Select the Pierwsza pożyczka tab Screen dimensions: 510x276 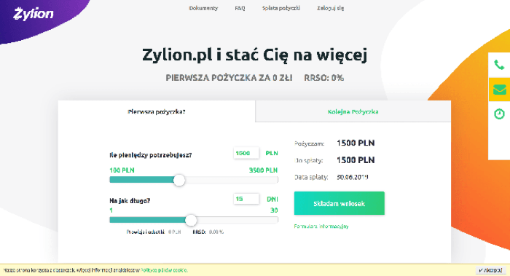pyautogui.click(x=157, y=111)
